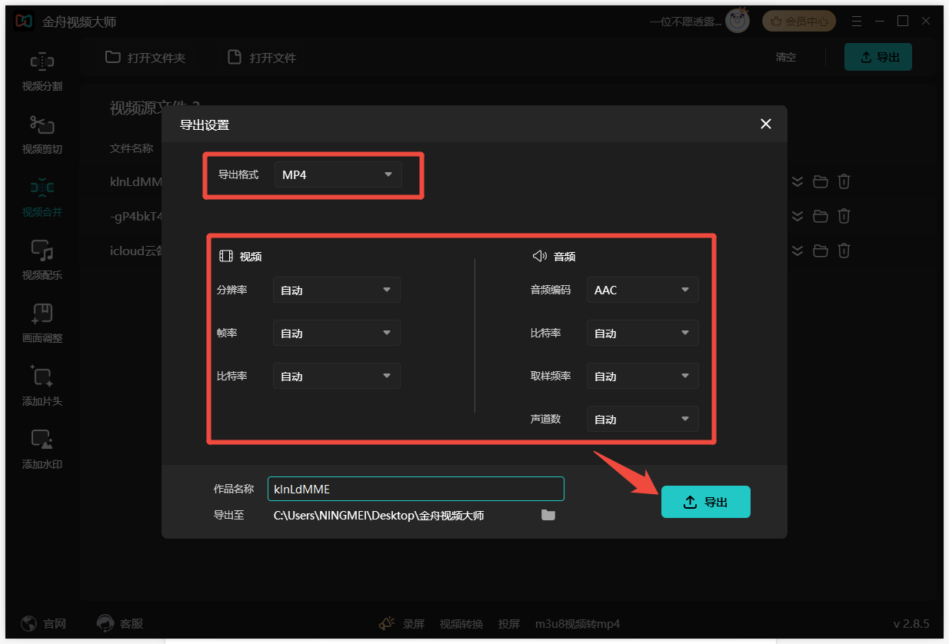Screen dimensions: 949x644
Task: Open the 取样频率 dropdown
Action: click(643, 377)
